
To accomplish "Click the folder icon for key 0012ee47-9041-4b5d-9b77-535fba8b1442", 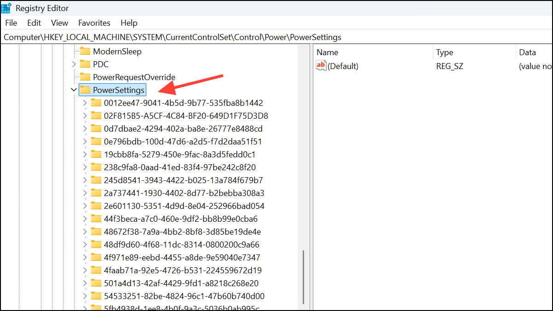I will coord(96,103).
